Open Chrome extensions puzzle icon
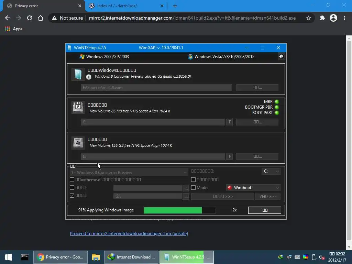 coord(322,18)
